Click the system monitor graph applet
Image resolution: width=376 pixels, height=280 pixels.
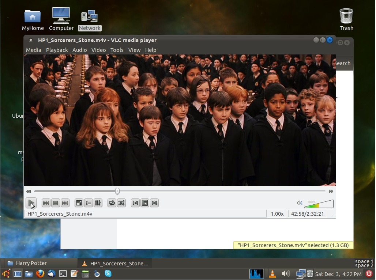click(257, 274)
